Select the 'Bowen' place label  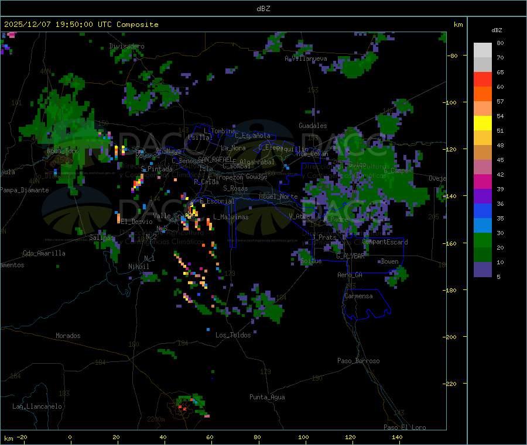click(389, 261)
